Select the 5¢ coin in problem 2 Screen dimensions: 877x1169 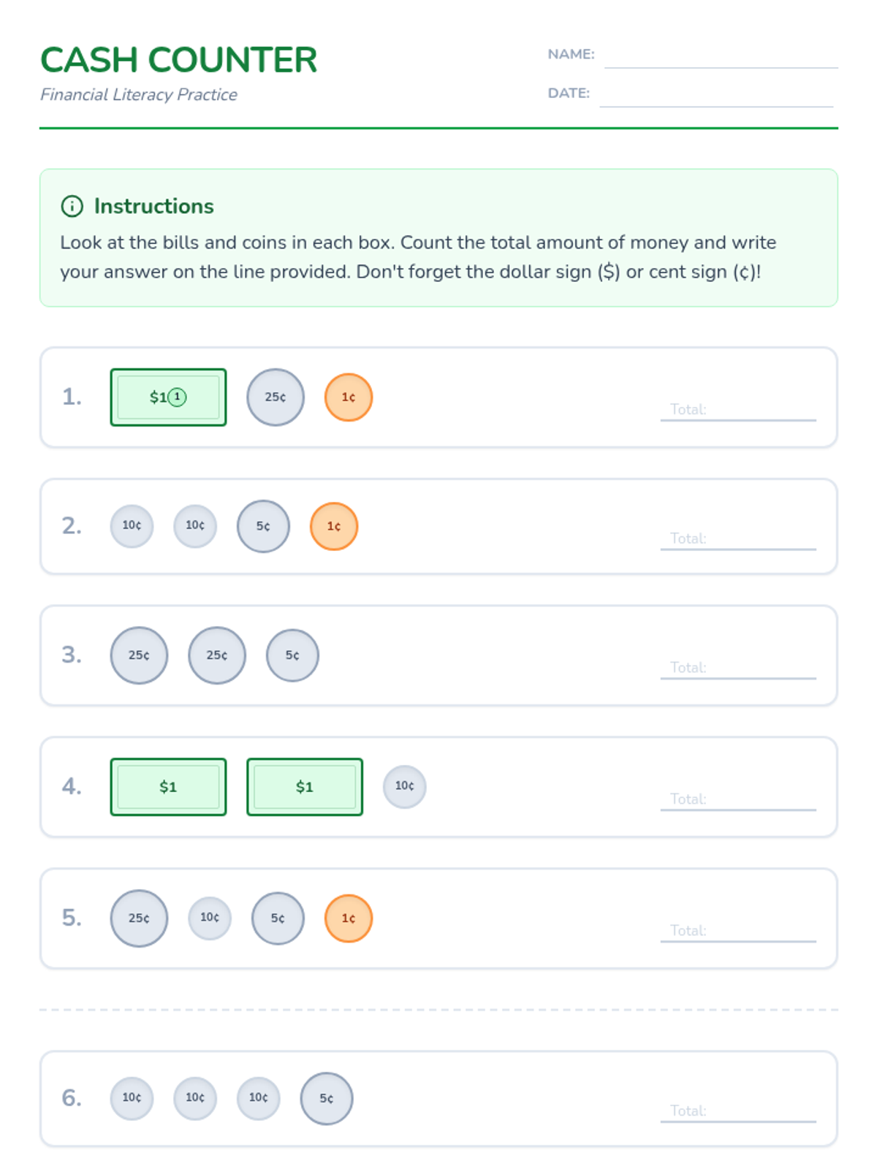coord(263,526)
